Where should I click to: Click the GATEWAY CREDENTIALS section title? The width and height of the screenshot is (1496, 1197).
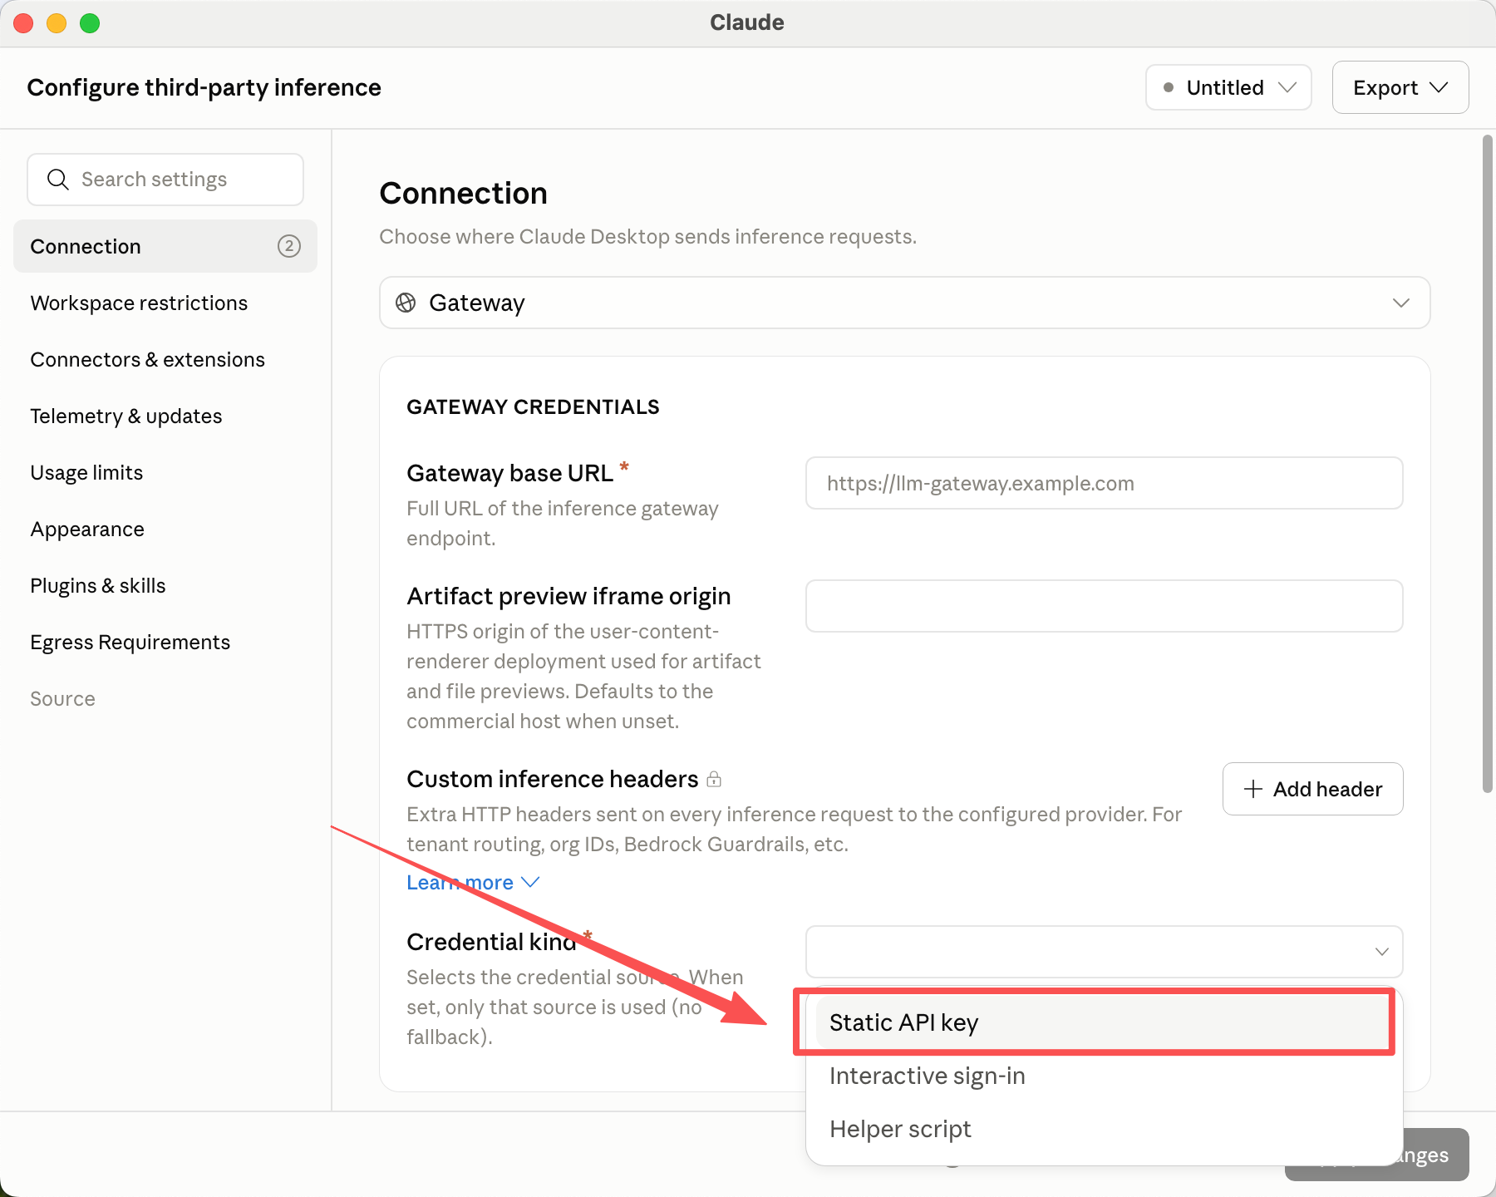coord(533,406)
